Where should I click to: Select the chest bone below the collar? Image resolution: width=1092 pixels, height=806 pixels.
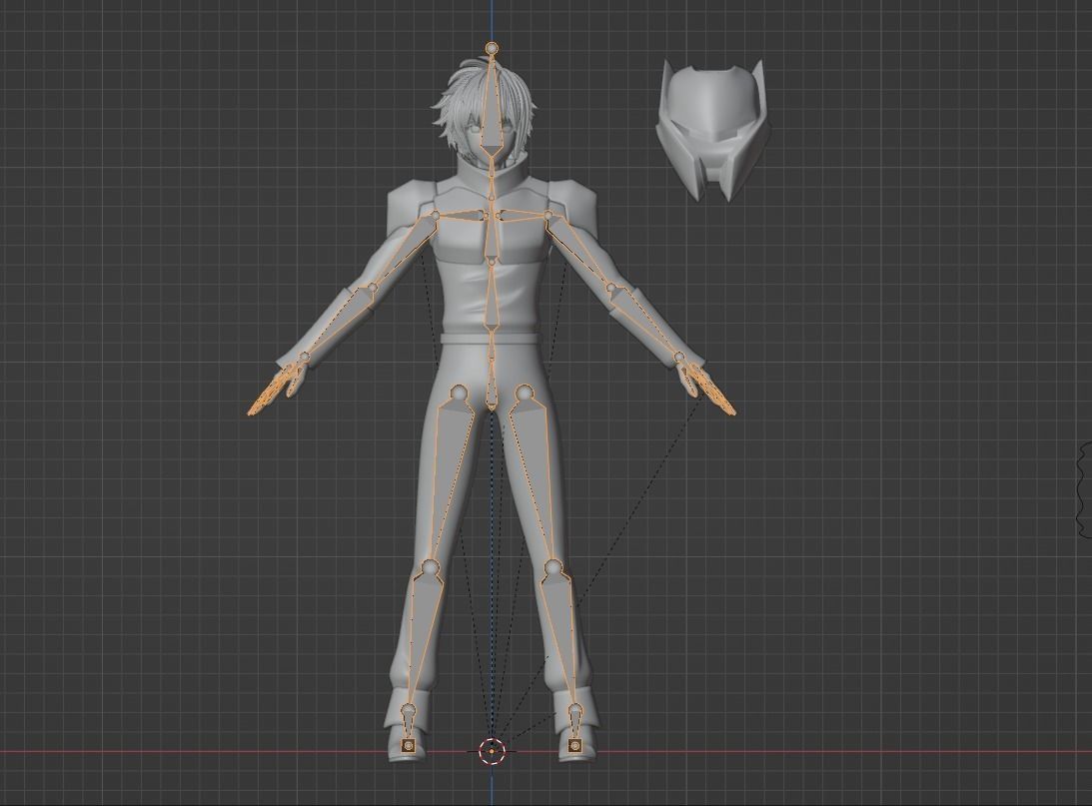[493, 235]
